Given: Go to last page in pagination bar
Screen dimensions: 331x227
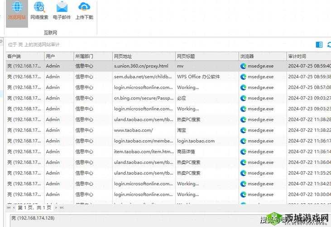Looking at the screenshot, I should pyautogui.click(x=62, y=207).
